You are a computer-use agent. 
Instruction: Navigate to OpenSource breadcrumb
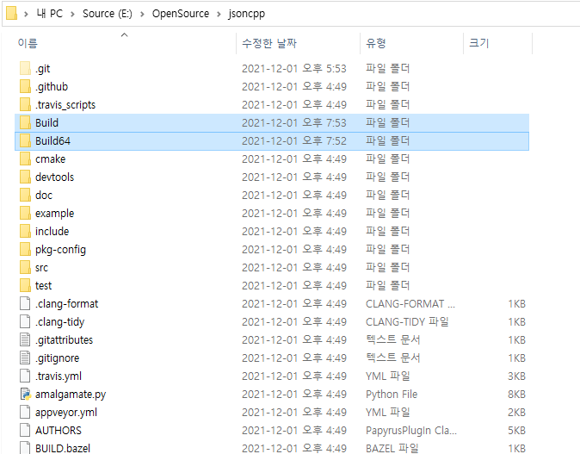[x=181, y=14]
